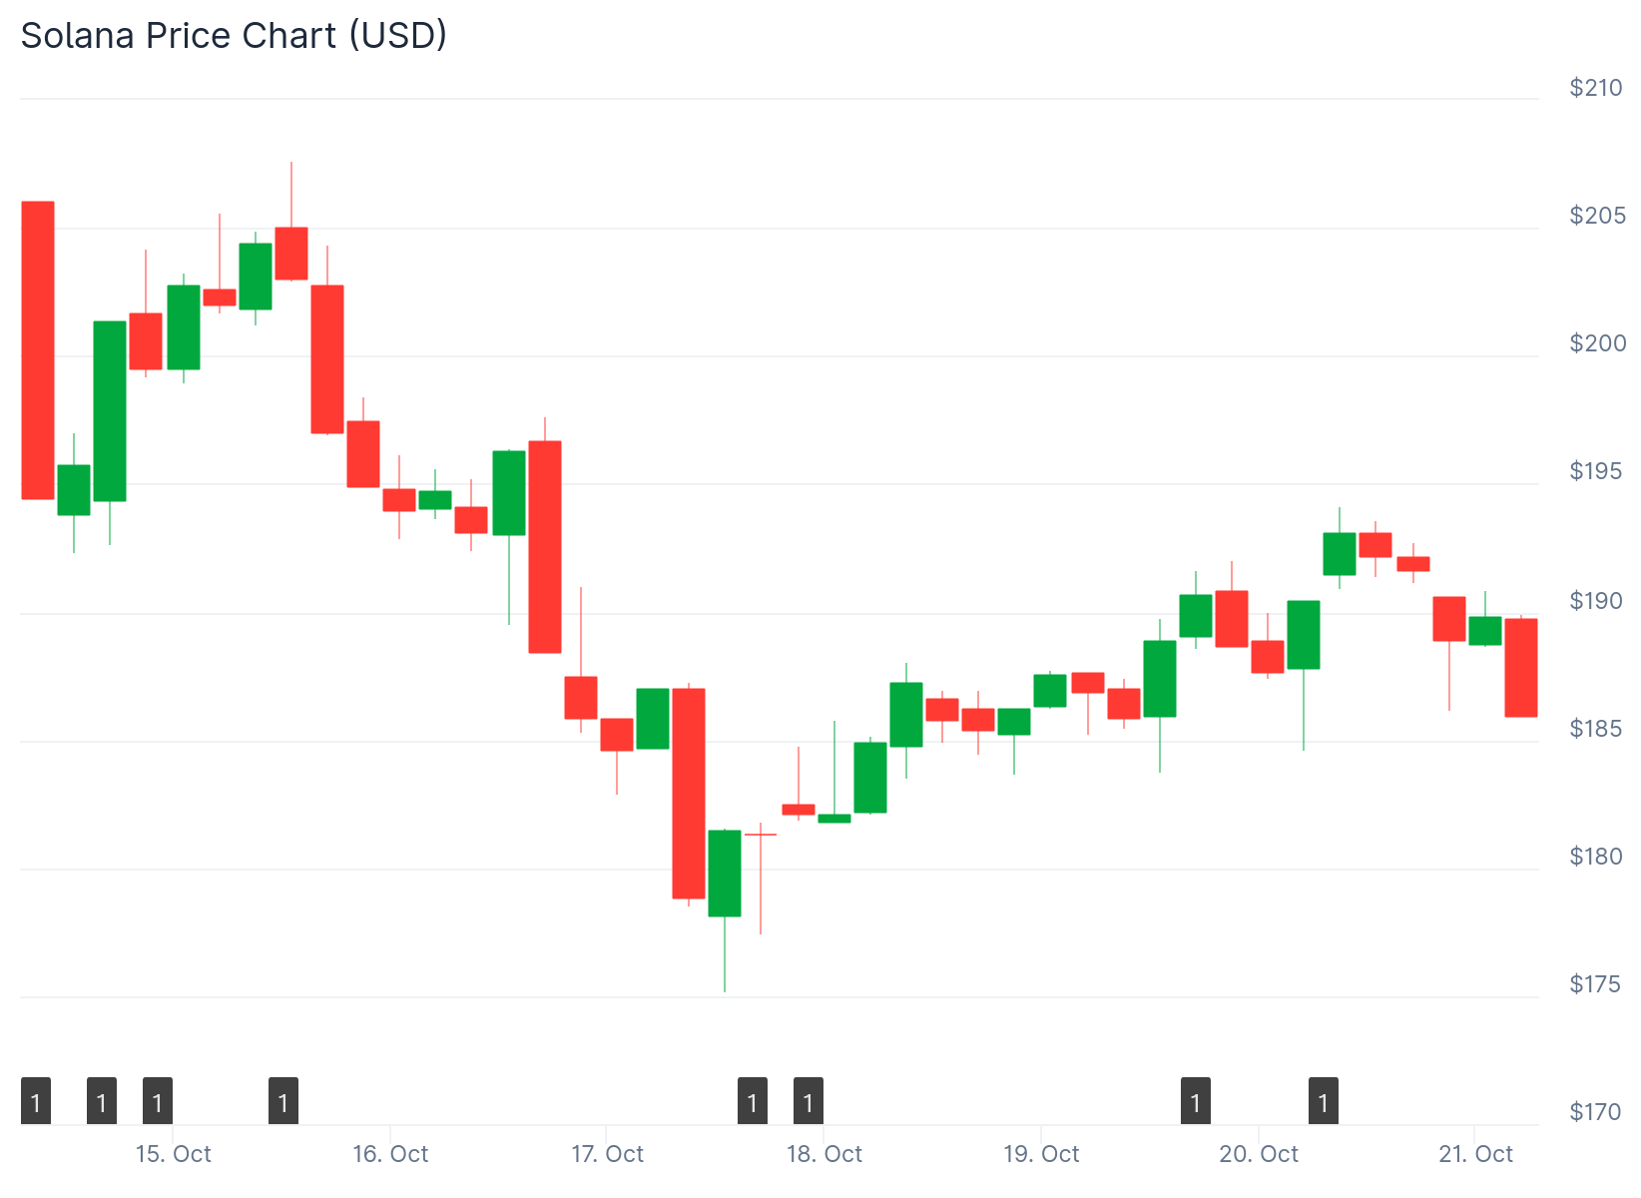This screenshot has height=1198, width=1641.
Task: Click the event marker closest to 15. Oct
Action: pos(158,1101)
